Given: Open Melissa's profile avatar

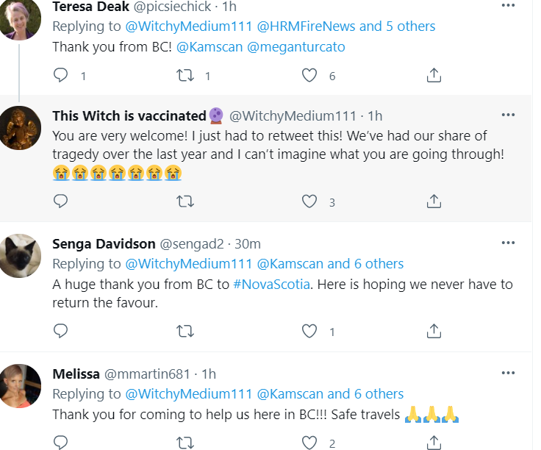Looking at the screenshot, I should pyautogui.click(x=19, y=385).
